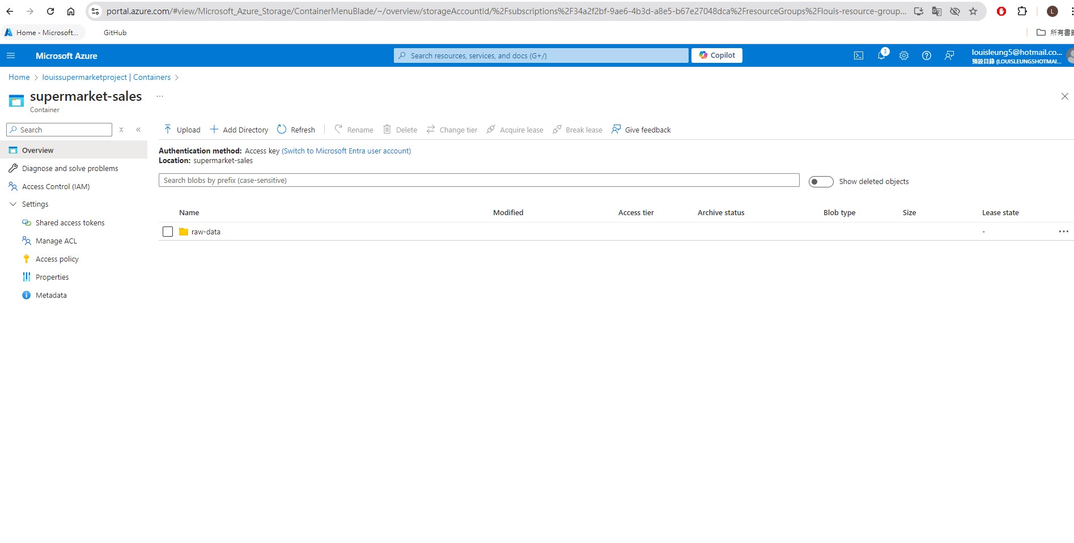Open the Azure Cloud Shell
Image resolution: width=1074 pixels, height=543 pixels.
[858, 55]
